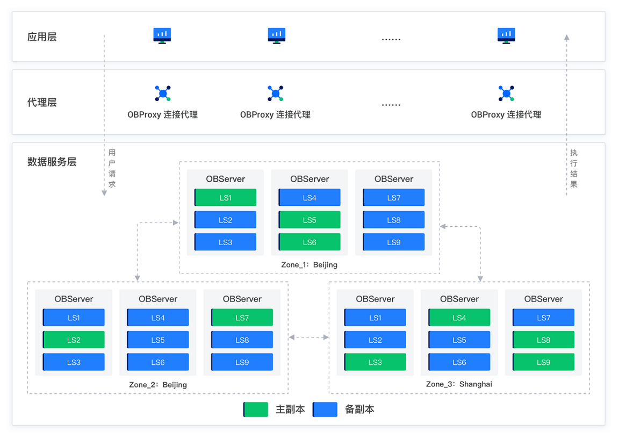
Task: Select the green LS2 block in Zone_2
Action: click(x=74, y=340)
